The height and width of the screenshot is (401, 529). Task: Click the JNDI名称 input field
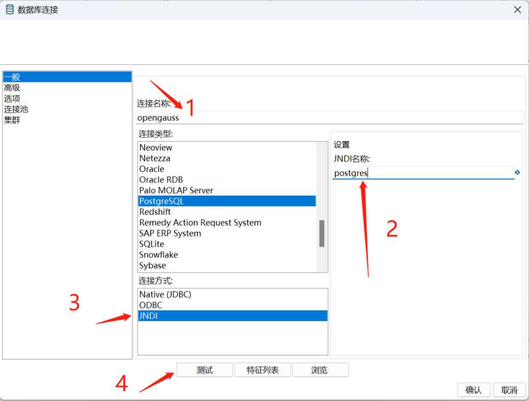423,173
